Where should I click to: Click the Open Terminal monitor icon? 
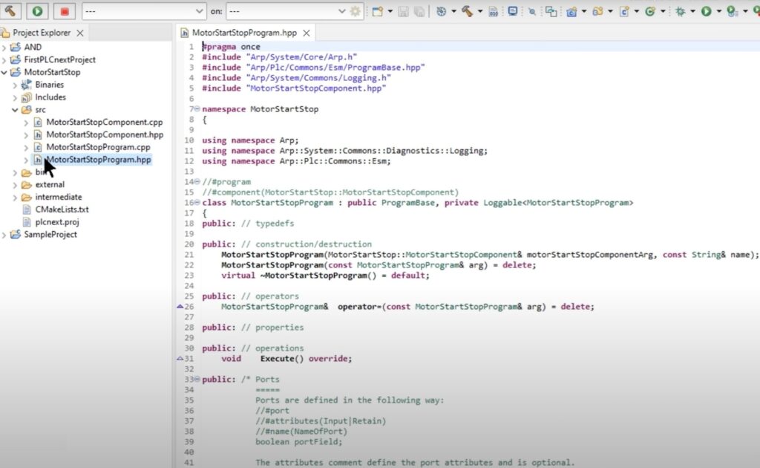(x=512, y=11)
